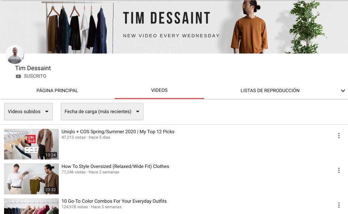Open 'How To Style Oversized' video title
The height and width of the screenshot is (214, 348).
point(115,167)
